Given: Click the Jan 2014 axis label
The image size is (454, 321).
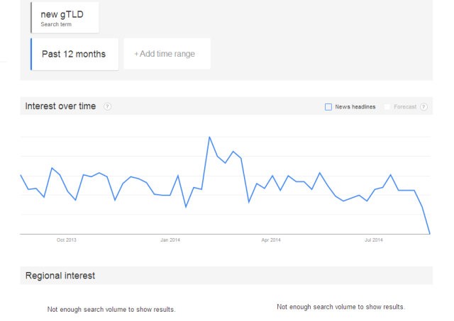Looking at the screenshot, I should 170,240.
